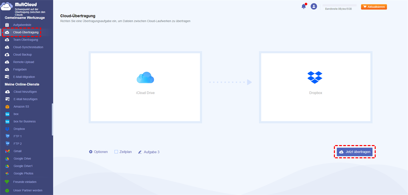Click the pencil icon beside Aufgabe 3

(x=140, y=152)
